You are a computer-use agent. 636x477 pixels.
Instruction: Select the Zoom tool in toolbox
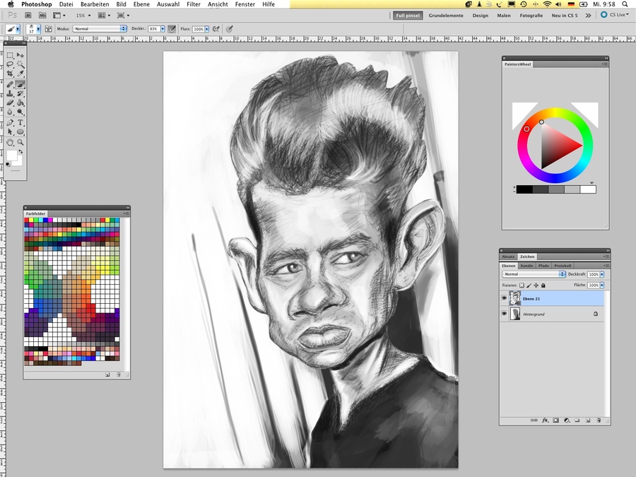point(20,142)
